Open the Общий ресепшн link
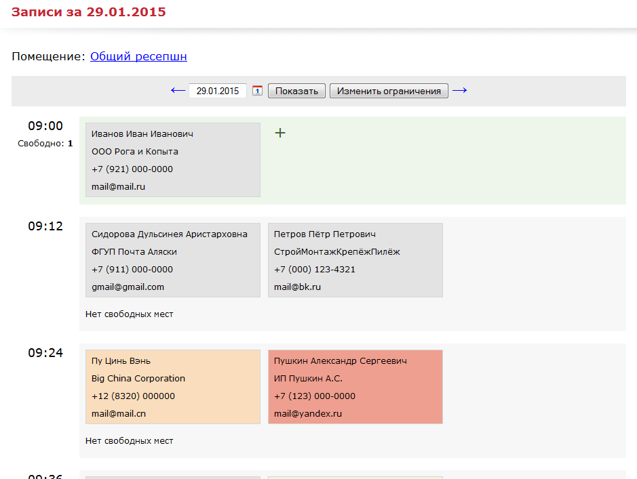 (138, 57)
